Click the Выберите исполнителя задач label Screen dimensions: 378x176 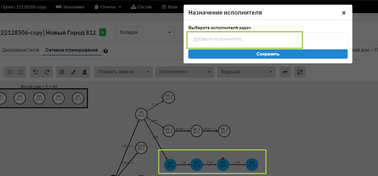click(220, 28)
